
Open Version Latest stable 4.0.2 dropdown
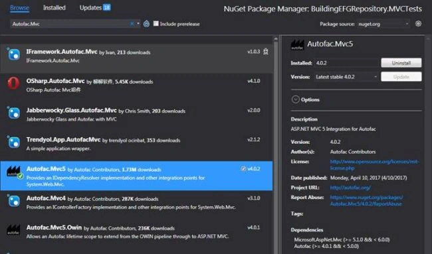click(346, 77)
